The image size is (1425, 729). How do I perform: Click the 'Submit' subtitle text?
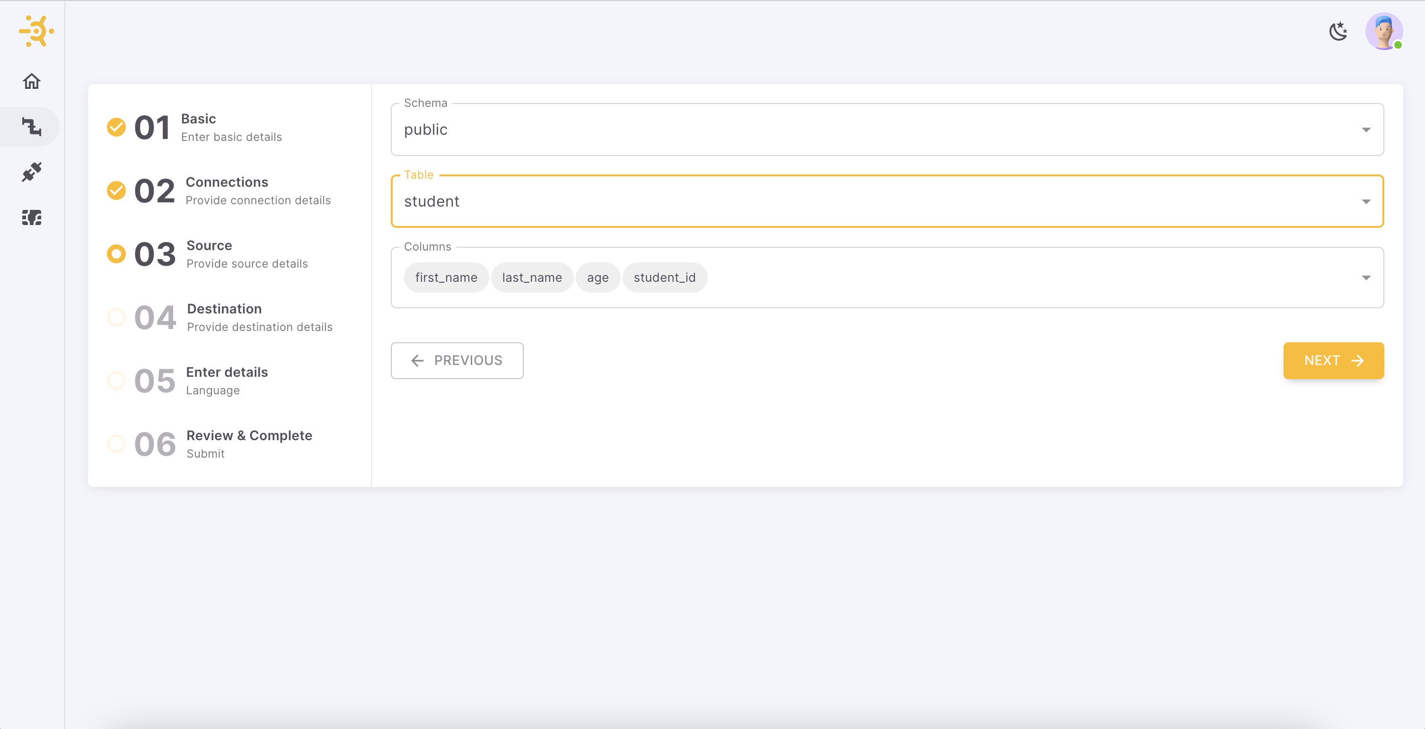point(205,454)
